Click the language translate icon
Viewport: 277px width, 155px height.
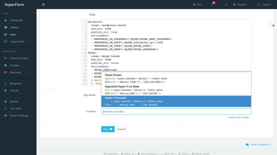click(x=234, y=5)
